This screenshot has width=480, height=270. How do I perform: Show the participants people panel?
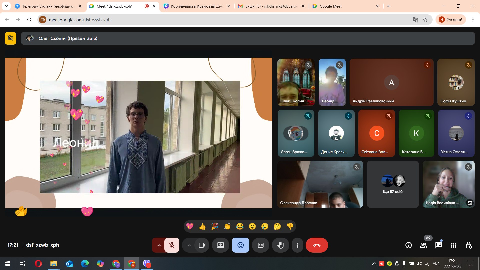coord(423,245)
